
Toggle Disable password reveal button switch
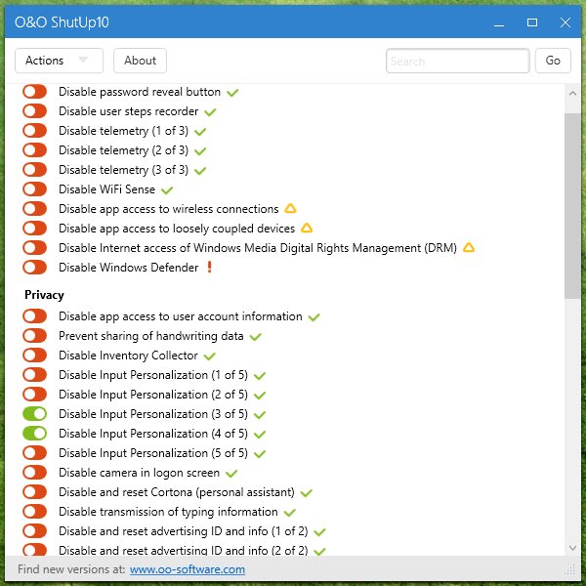coord(35,92)
